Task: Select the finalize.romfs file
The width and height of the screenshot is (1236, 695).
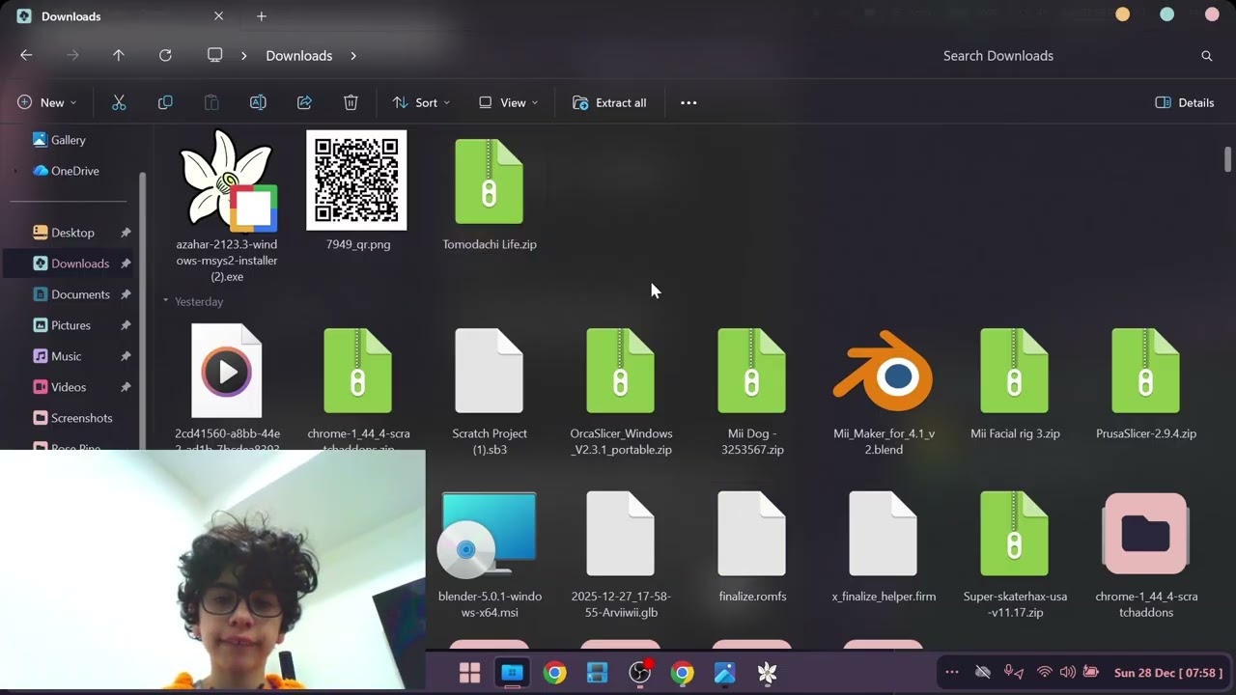Action: 752,547
